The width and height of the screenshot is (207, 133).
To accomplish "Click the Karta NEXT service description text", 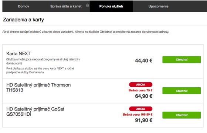I will [x=43, y=61].
